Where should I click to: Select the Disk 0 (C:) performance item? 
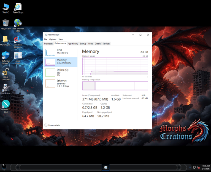60,72
